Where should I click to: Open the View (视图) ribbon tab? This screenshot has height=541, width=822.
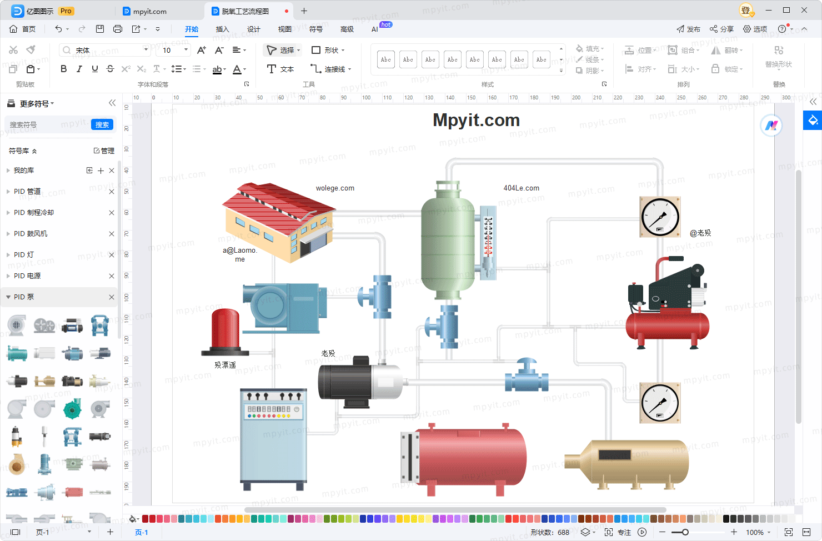pos(285,29)
